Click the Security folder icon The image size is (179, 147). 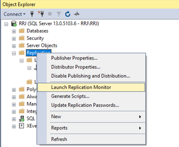click(22, 38)
